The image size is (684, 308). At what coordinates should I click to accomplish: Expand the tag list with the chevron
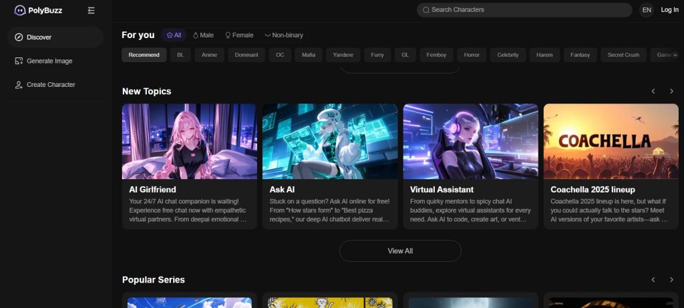[x=675, y=55]
